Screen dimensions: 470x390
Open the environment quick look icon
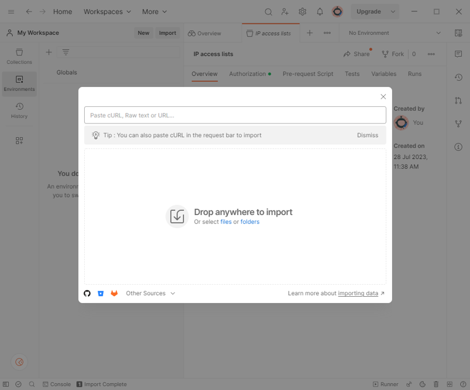[458, 33]
